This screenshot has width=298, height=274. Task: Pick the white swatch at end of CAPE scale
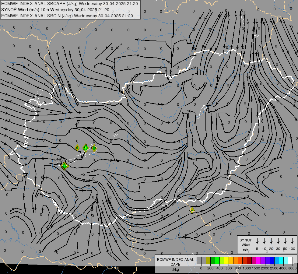pyautogui.click(x=290, y=261)
